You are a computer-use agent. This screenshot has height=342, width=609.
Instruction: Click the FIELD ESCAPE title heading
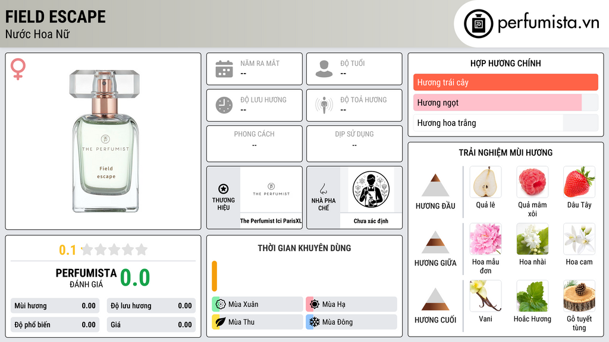click(x=55, y=17)
